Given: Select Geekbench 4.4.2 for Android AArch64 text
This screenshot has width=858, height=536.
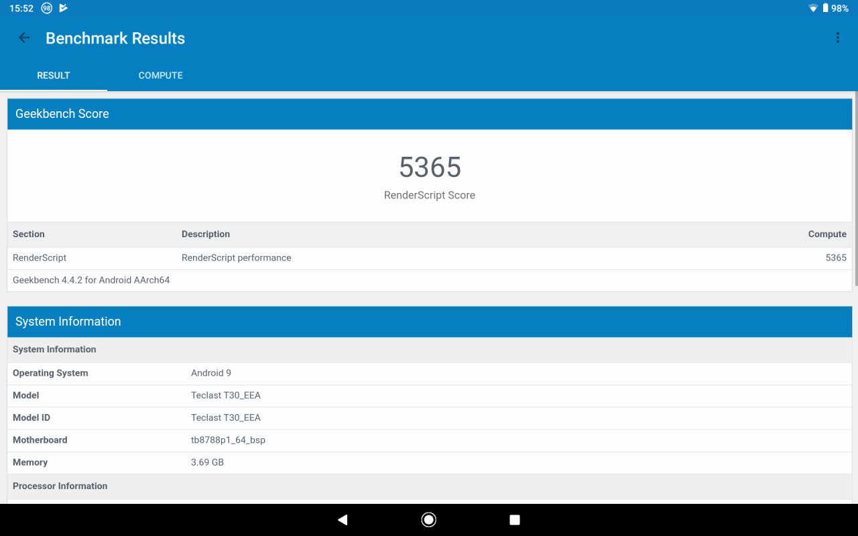Looking at the screenshot, I should pyautogui.click(x=91, y=280).
